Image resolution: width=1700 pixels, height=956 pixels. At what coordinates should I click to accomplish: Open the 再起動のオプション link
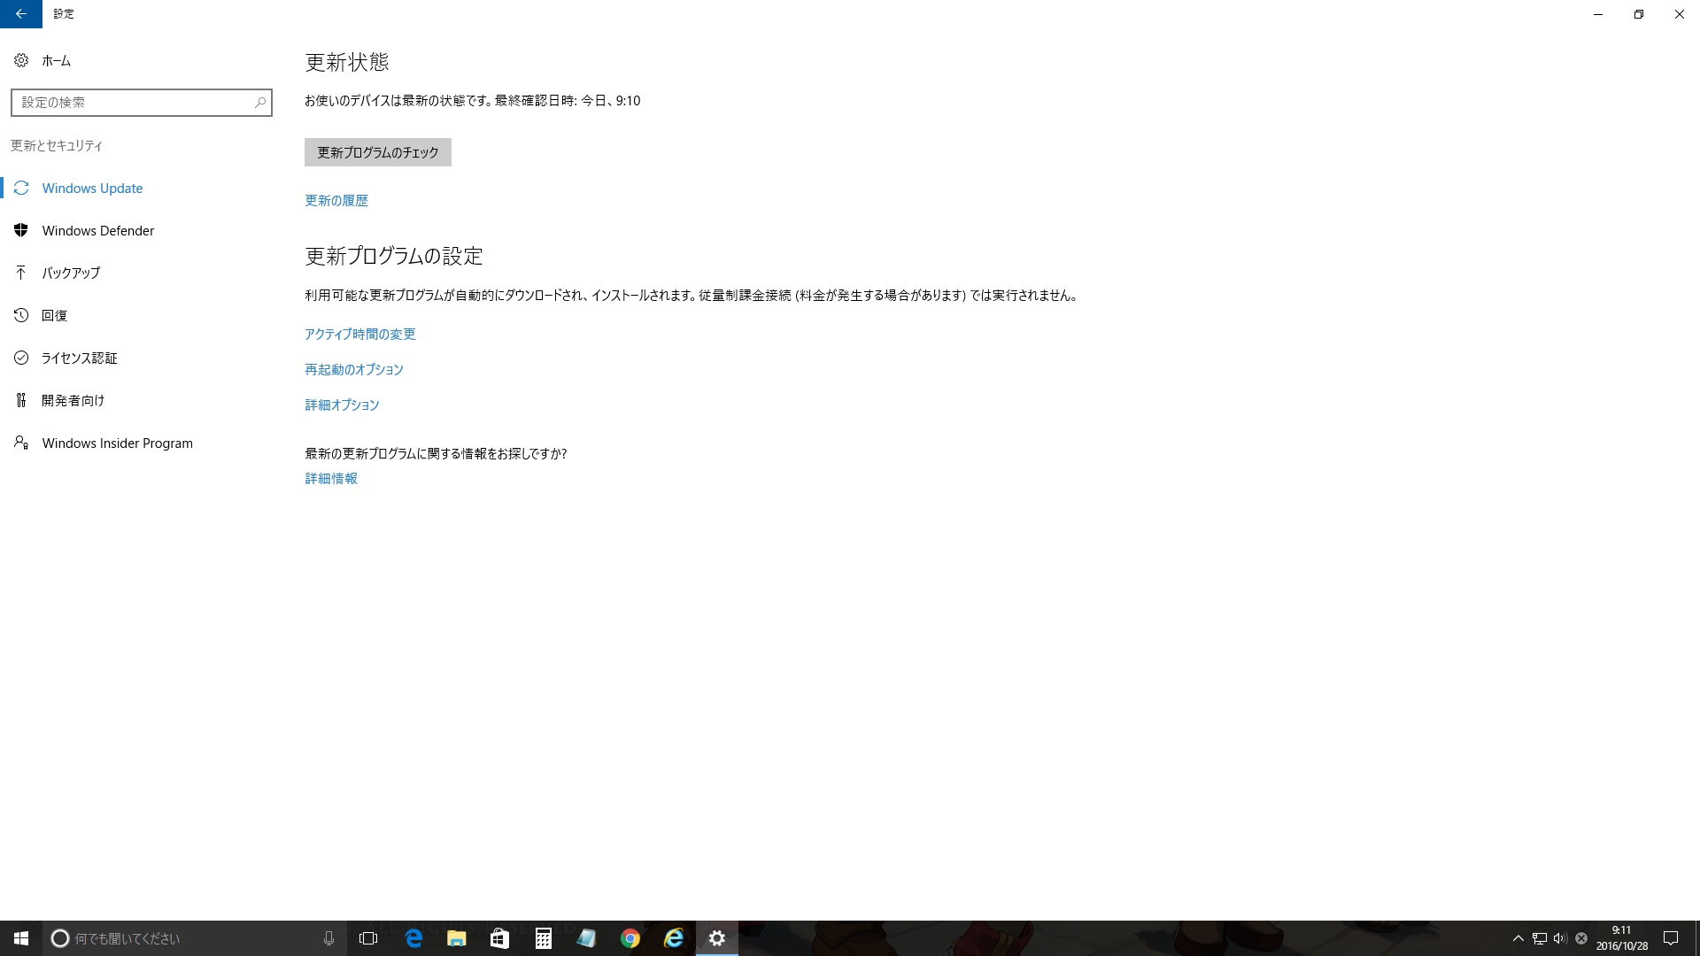coord(354,370)
